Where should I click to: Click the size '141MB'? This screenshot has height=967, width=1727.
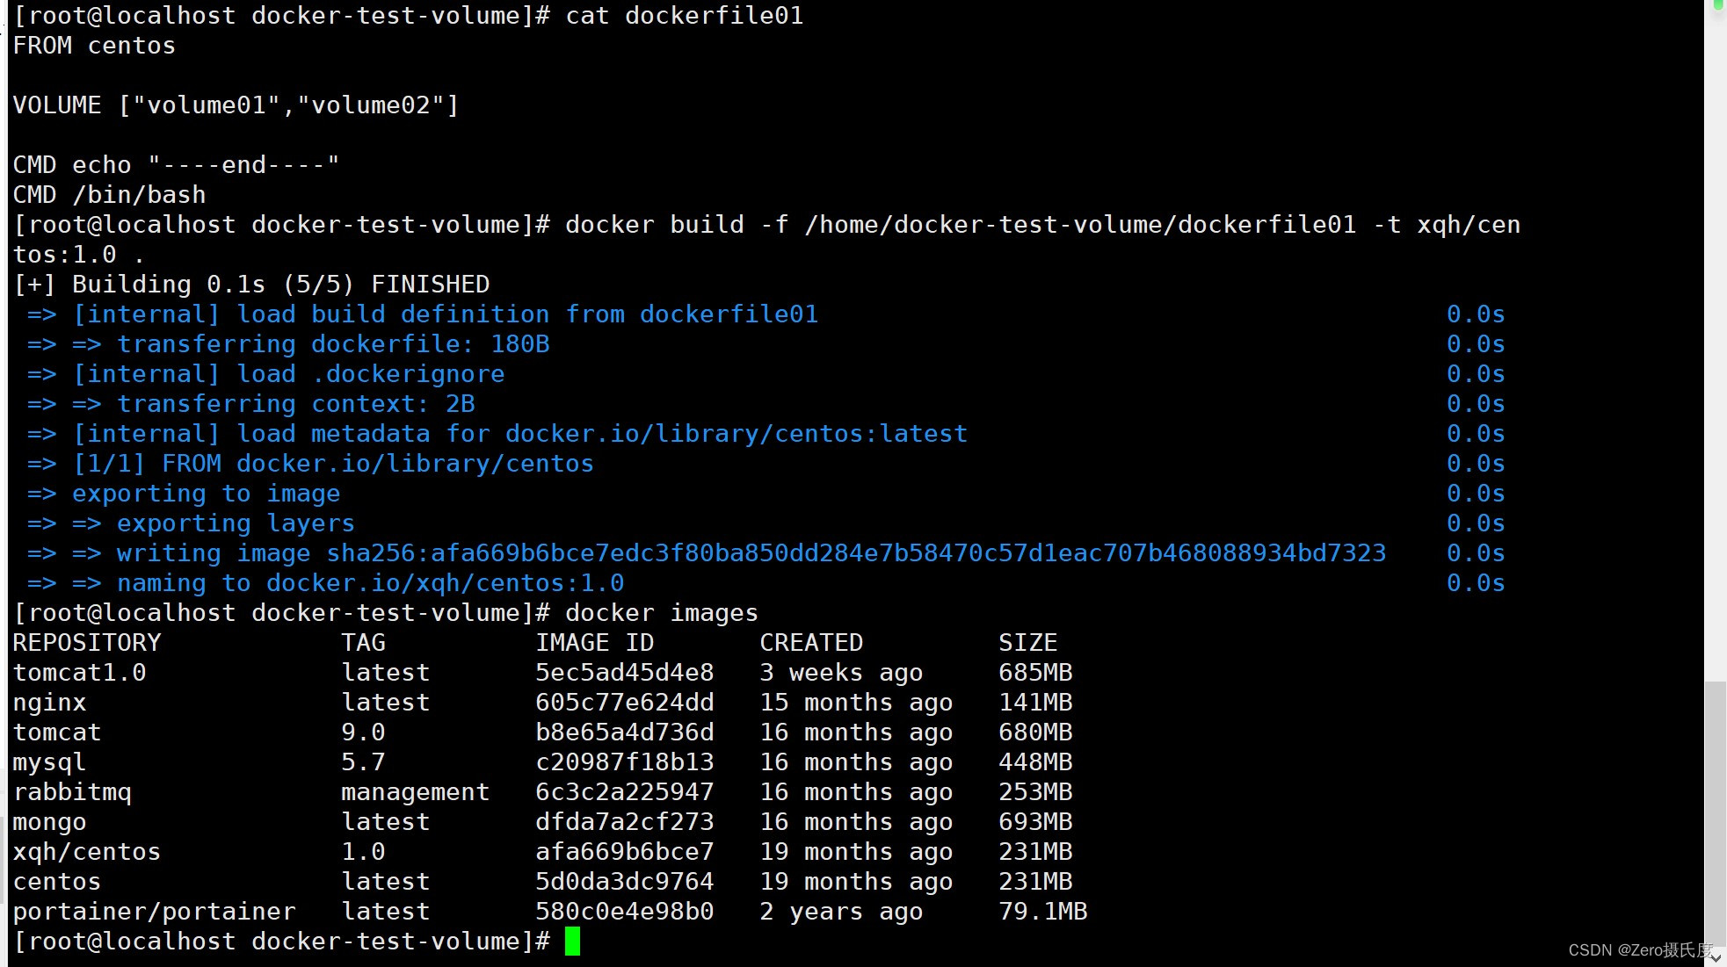1035,703
